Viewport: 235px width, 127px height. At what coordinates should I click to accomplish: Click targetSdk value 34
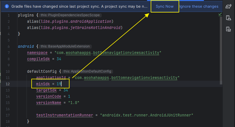click(66, 90)
